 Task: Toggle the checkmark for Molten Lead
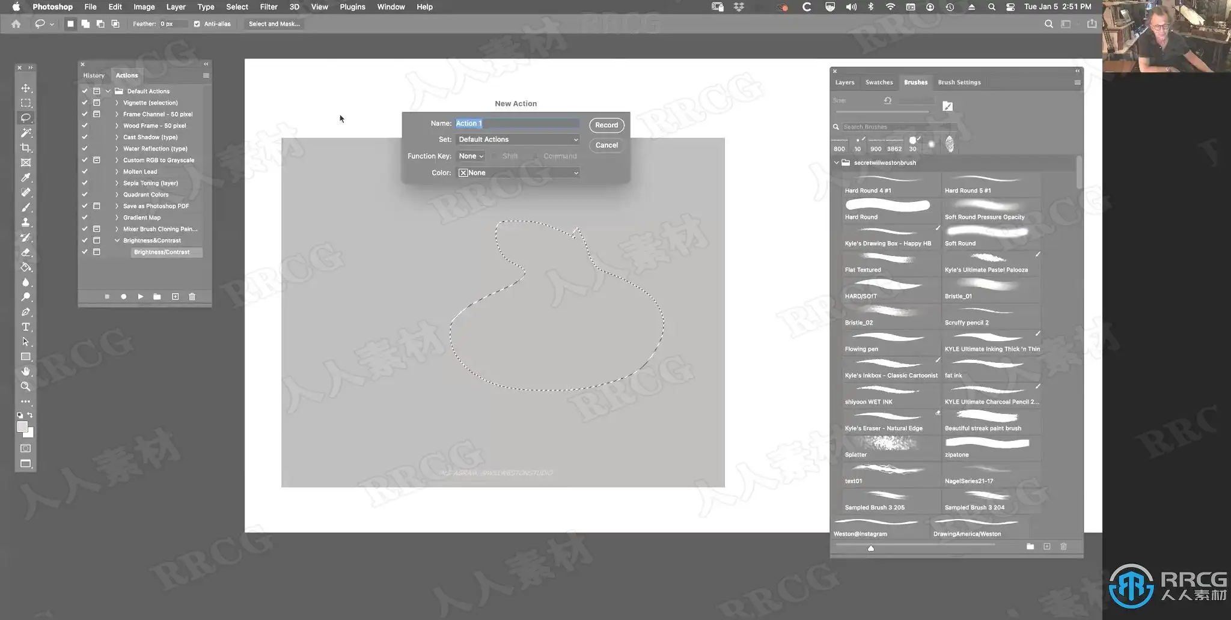[85, 172]
